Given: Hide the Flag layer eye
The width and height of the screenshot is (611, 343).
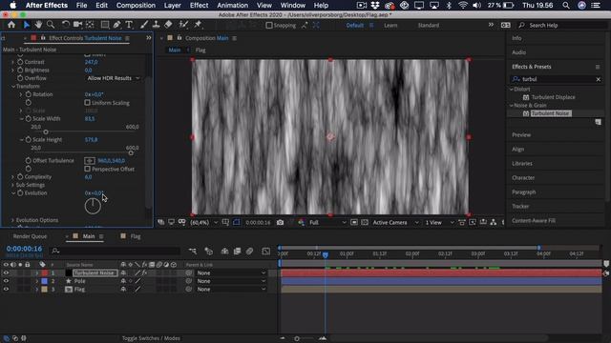Looking at the screenshot, I should [x=6, y=290].
